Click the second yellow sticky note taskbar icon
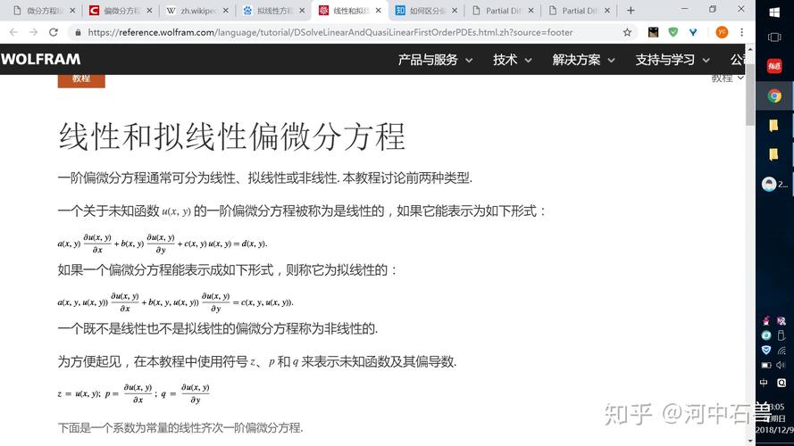 coord(773,154)
